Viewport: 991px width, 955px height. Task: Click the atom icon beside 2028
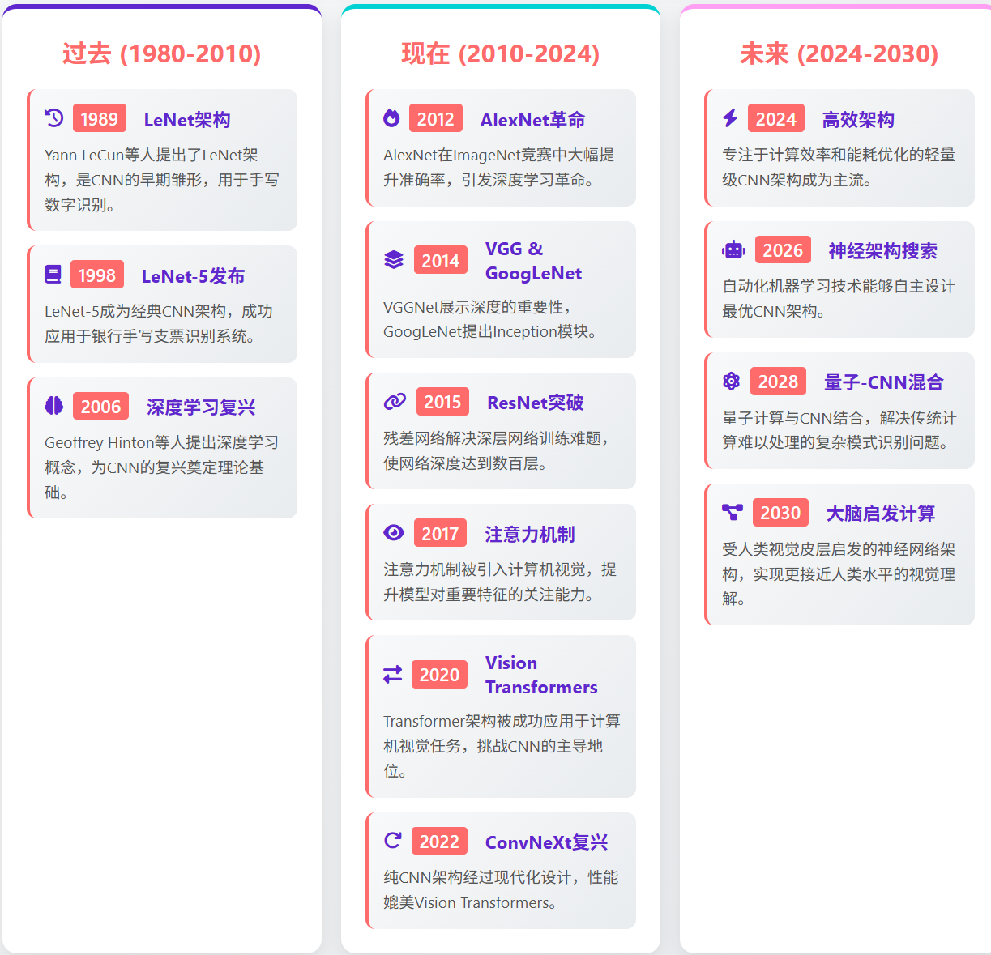click(x=731, y=381)
